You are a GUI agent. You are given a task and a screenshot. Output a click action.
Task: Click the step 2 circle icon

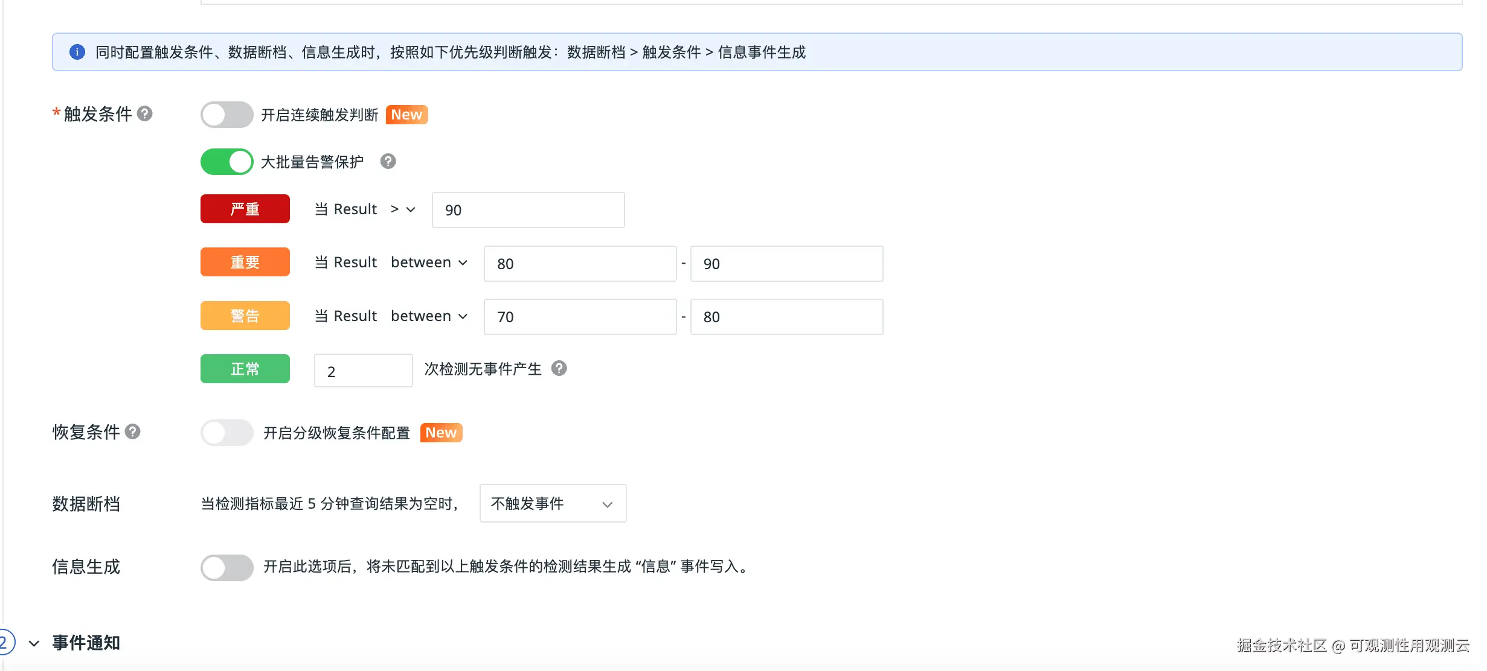point(5,643)
